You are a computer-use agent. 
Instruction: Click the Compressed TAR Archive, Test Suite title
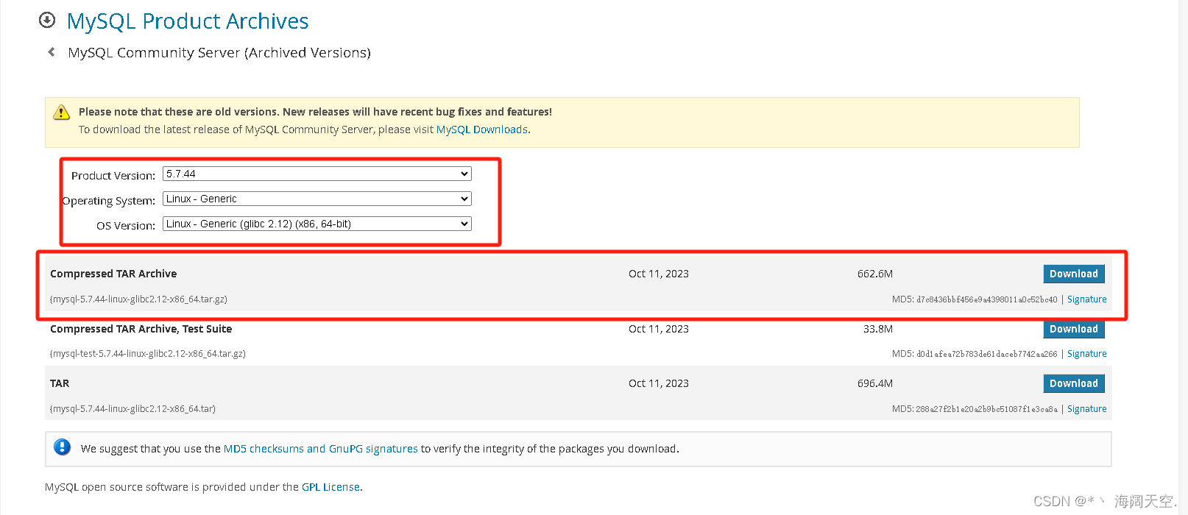141,329
